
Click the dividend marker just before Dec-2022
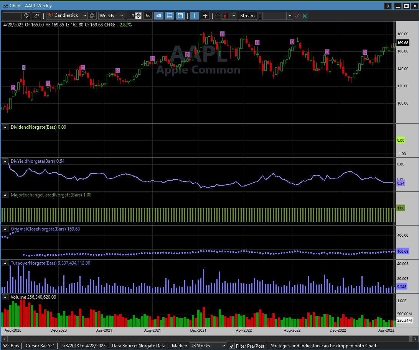pos(327,52)
